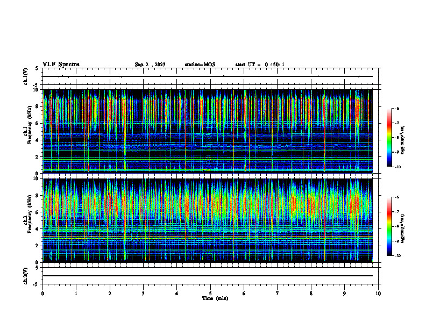This screenshot has height=329, width=426.
Task: Click the "-10" label on ch.2 color scale
Action: [397, 256]
